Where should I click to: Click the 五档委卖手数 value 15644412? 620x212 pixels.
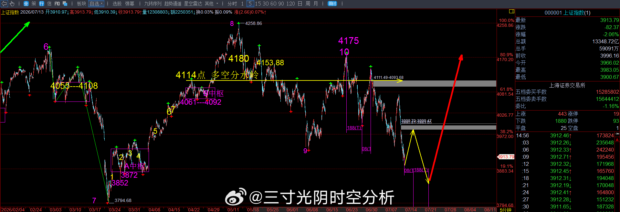(607, 99)
